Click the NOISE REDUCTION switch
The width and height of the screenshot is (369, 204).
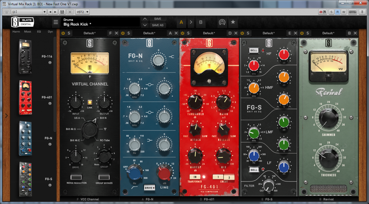tap(76, 177)
